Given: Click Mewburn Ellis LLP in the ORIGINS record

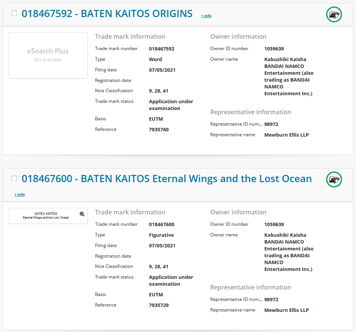Looking at the screenshot, I should 286,135.
